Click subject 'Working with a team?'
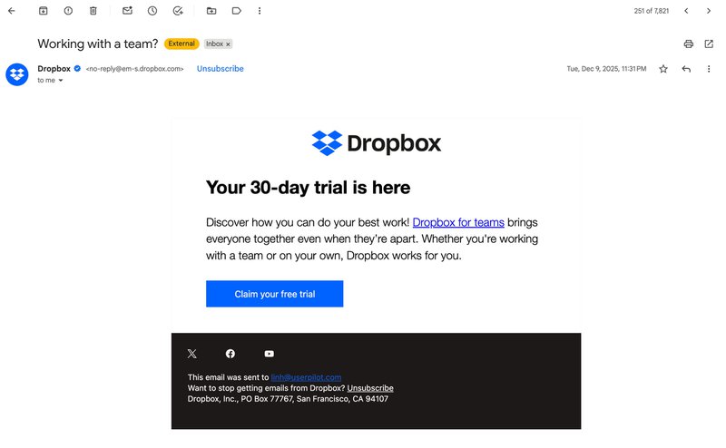 pyautogui.click(x=98, y=44)
